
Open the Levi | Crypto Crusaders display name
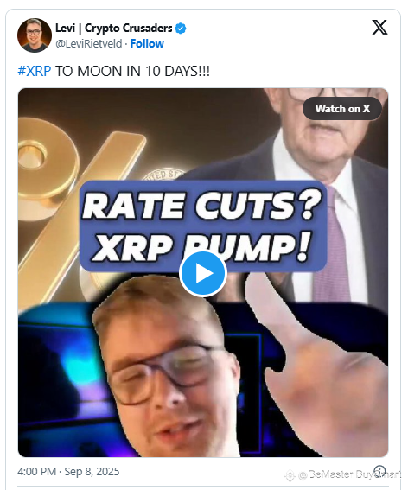(114, 29)
